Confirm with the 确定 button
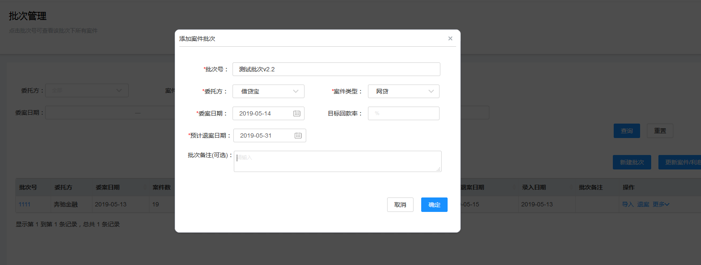This screenshot has height=265, width=701. [434, 205]
